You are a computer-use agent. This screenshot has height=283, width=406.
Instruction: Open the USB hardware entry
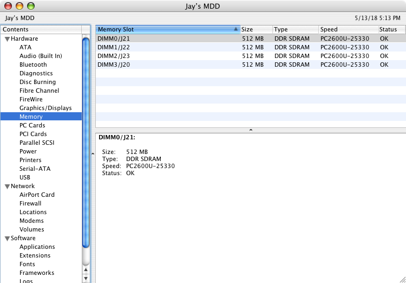25,177
